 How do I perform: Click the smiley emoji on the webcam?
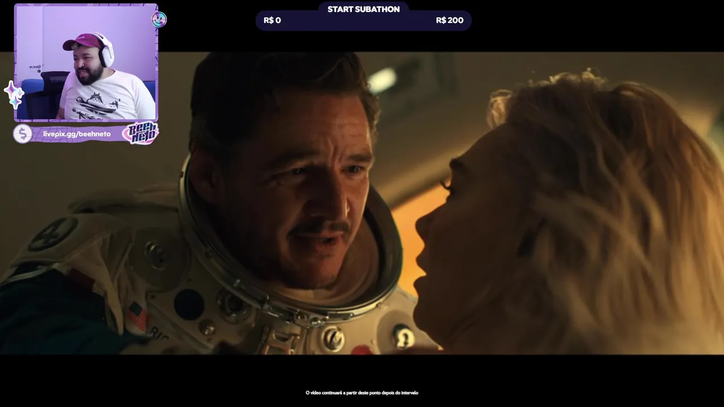point(159,19)
